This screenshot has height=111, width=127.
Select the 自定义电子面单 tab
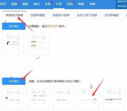point(87,15)
